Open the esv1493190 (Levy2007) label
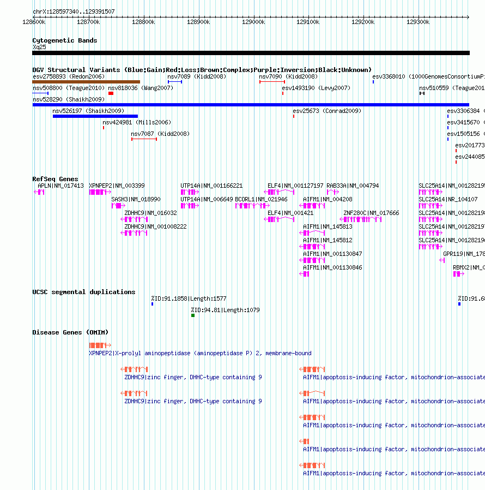Viewport: 485px width, 490px height. point(316,88)
